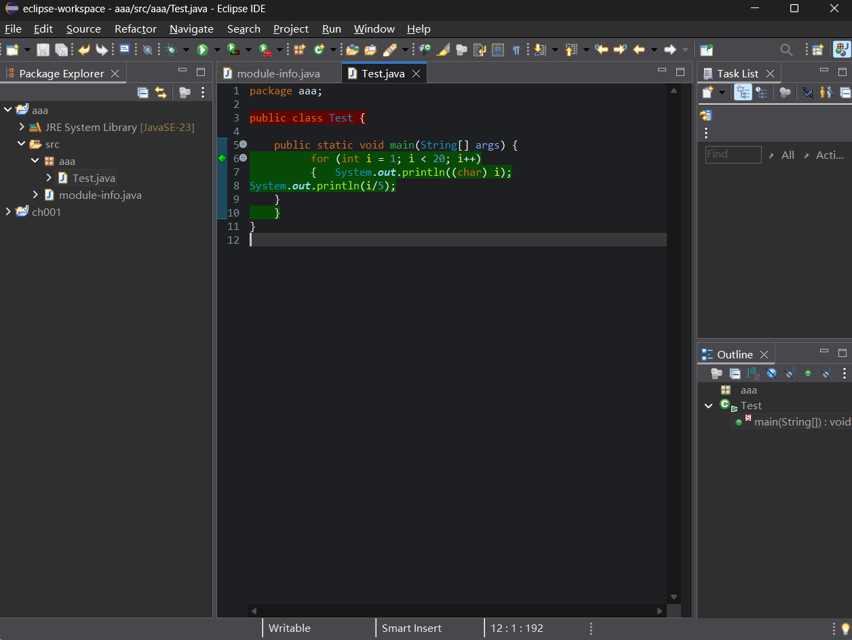The image size is (852, 640).
Task: Click the breakpoint marker on line 6
Action: click(x=222, y=158)
